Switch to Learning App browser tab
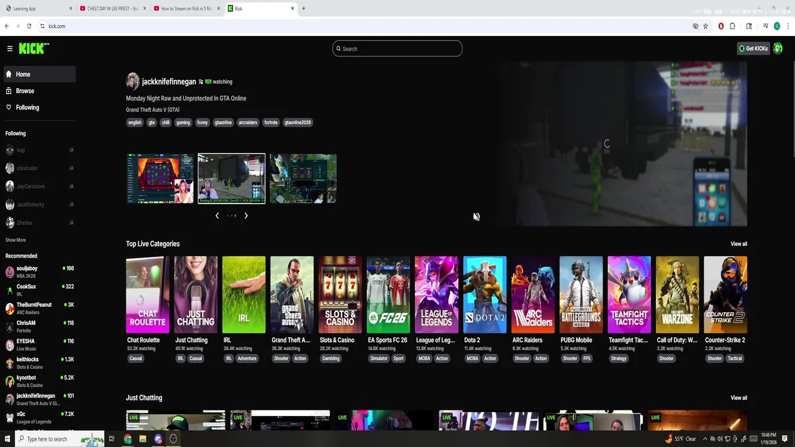The height and width of the screenshot is (447, 795). tap(39, 9)
